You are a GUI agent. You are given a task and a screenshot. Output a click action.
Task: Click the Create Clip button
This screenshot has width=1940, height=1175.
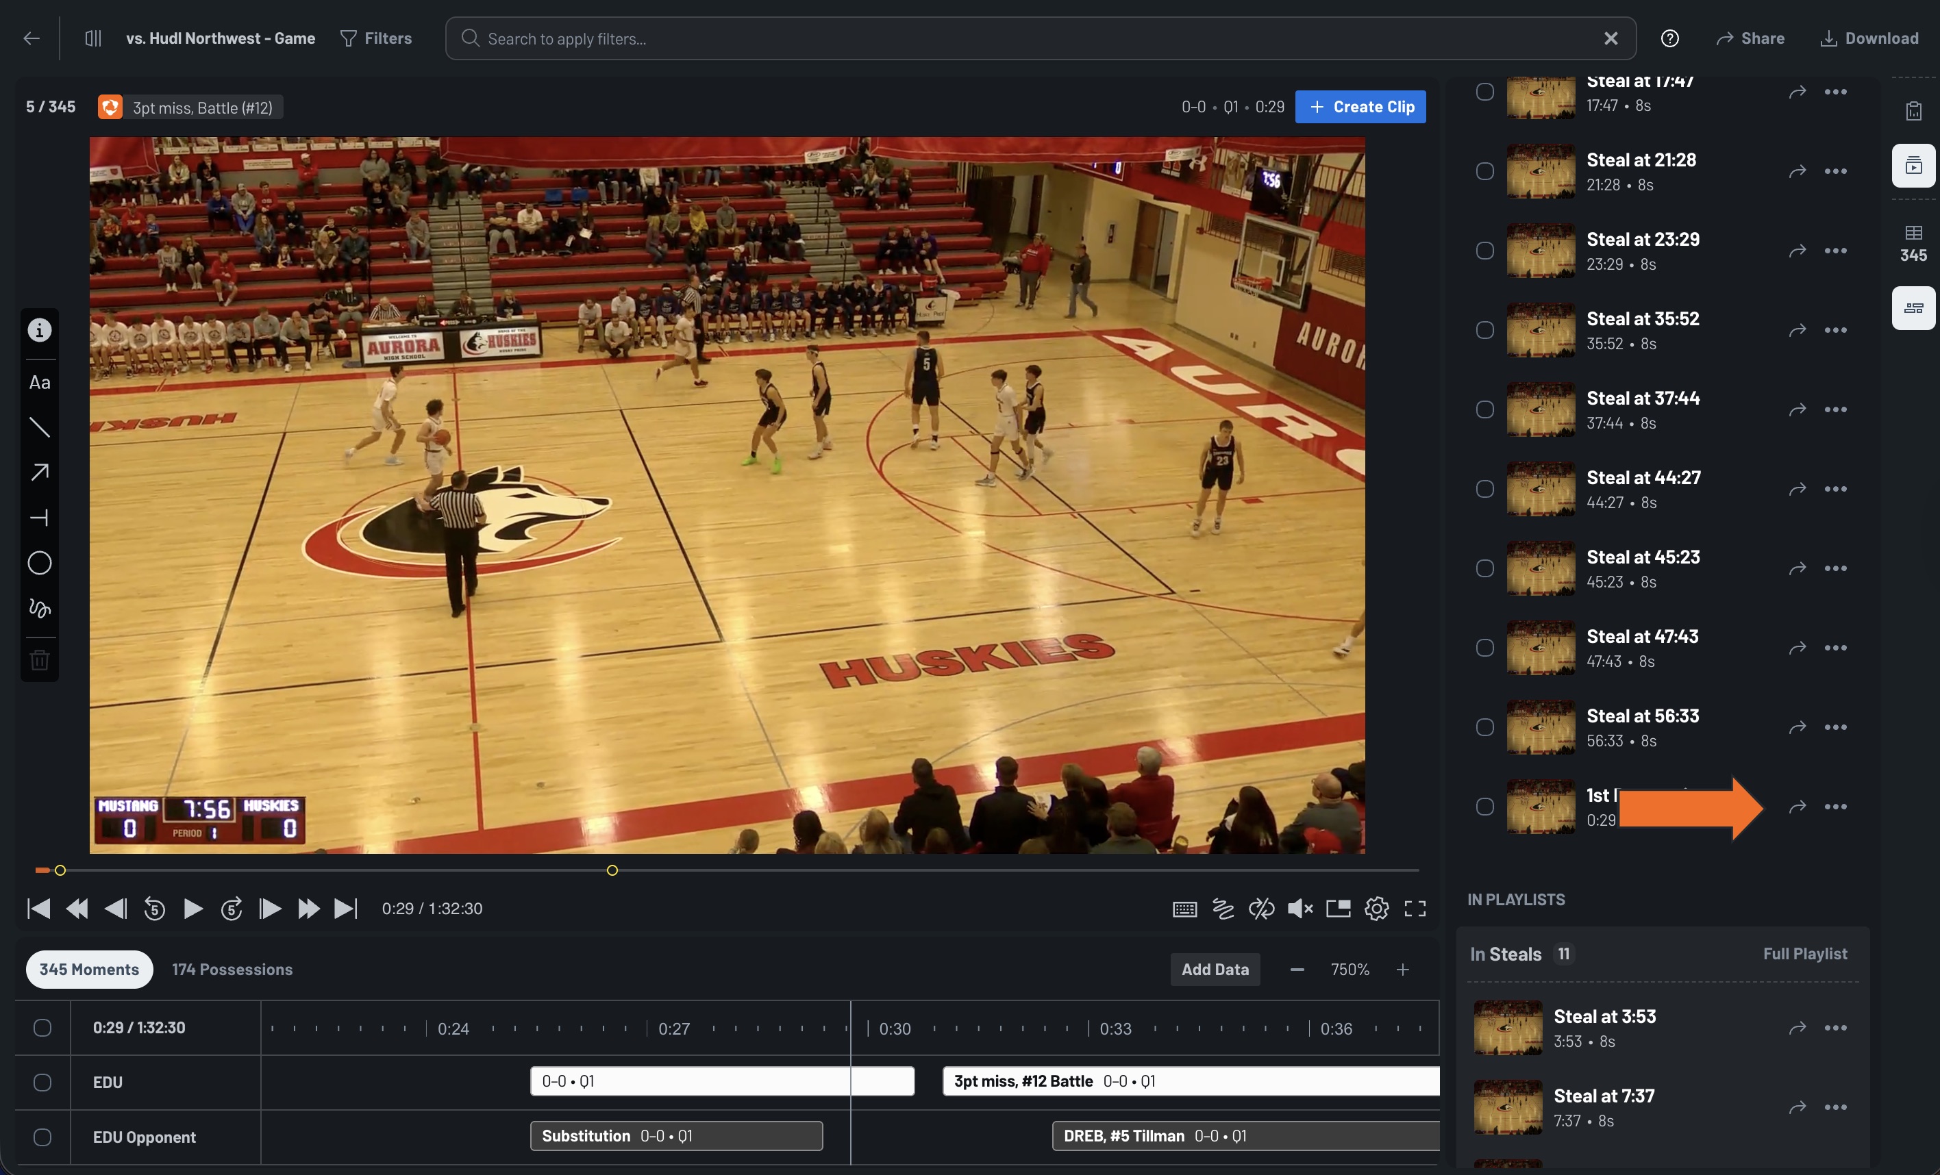[x=1360, y=106]
